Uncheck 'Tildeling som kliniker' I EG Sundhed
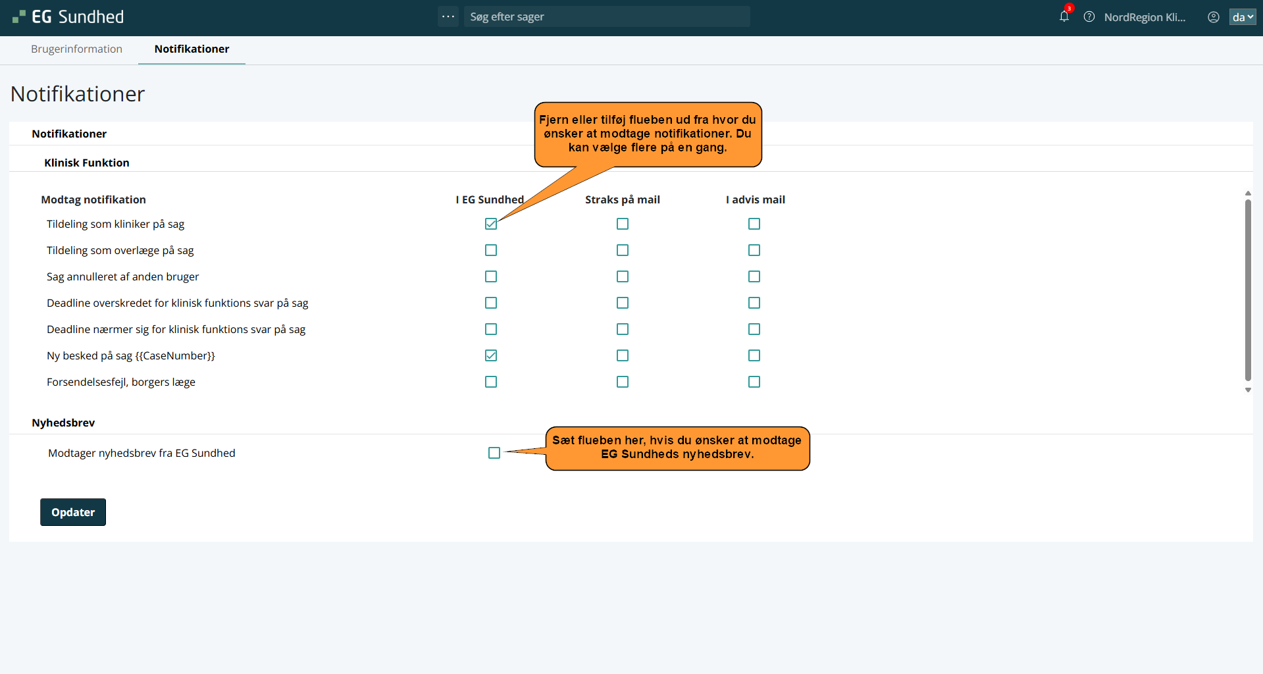The image size is (1263, 674). tap(491, 224)
